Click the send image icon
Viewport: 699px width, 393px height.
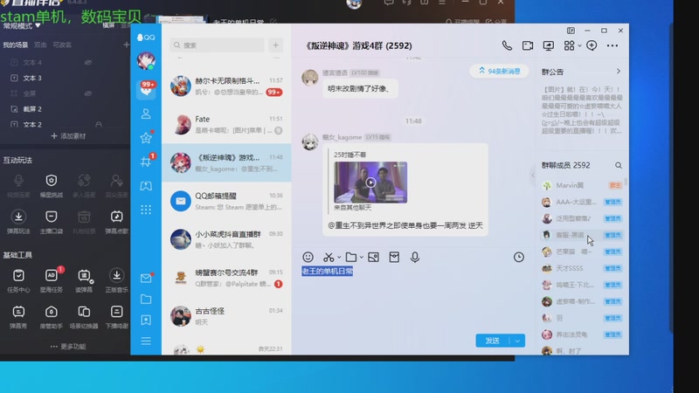pos(374,257)
